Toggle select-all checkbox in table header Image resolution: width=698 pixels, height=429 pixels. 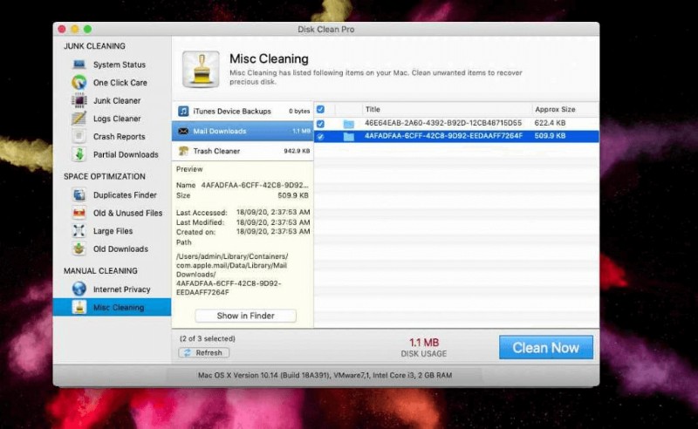tap(320, 109)
